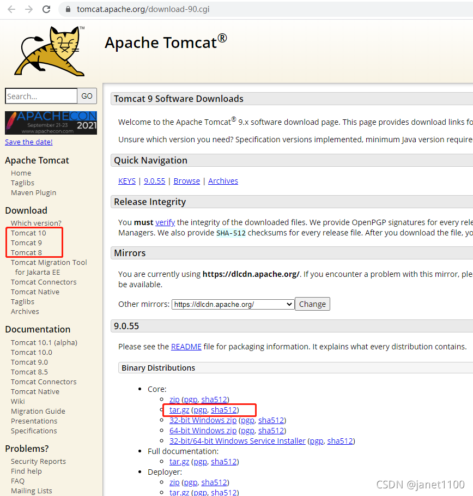Open Security Reports under Problems
Viewport: 473px width, 496px height.
pyautogui.click(x=38, y=462)
